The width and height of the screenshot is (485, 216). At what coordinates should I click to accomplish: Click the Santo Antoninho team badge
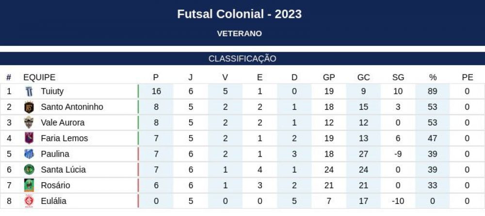pos(29,107)
